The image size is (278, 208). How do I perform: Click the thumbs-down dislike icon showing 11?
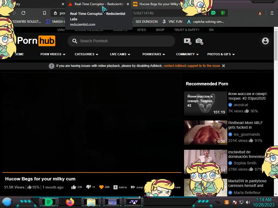(89, 187)
